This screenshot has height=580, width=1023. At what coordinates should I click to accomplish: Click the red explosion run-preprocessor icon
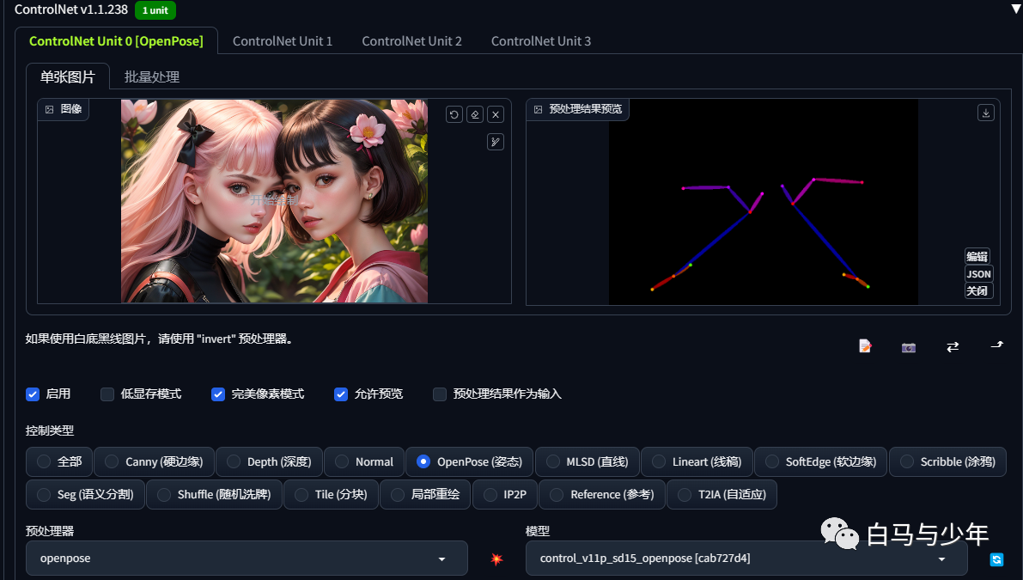pos(496,559)
